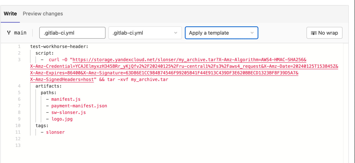Click the branch icon beside main
This screenshot has width=355, height=163.
click(x=9, y=32)
